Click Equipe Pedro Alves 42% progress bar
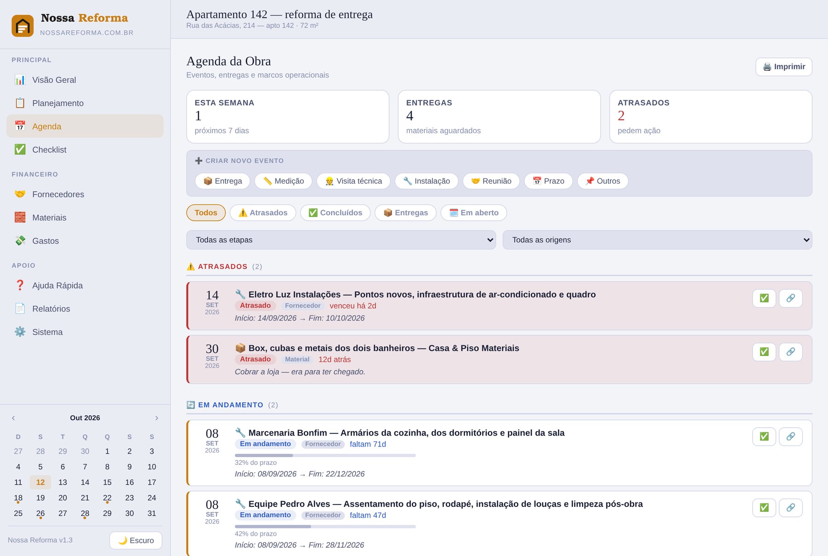The height and width of the screenshot is (556, 828). (x=325, y=527)
